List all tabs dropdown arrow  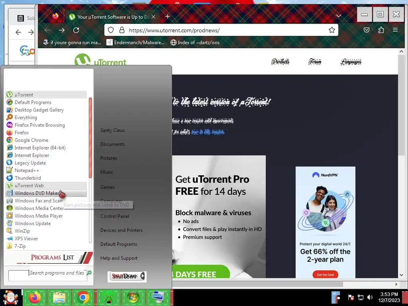(x=339, y=16)
